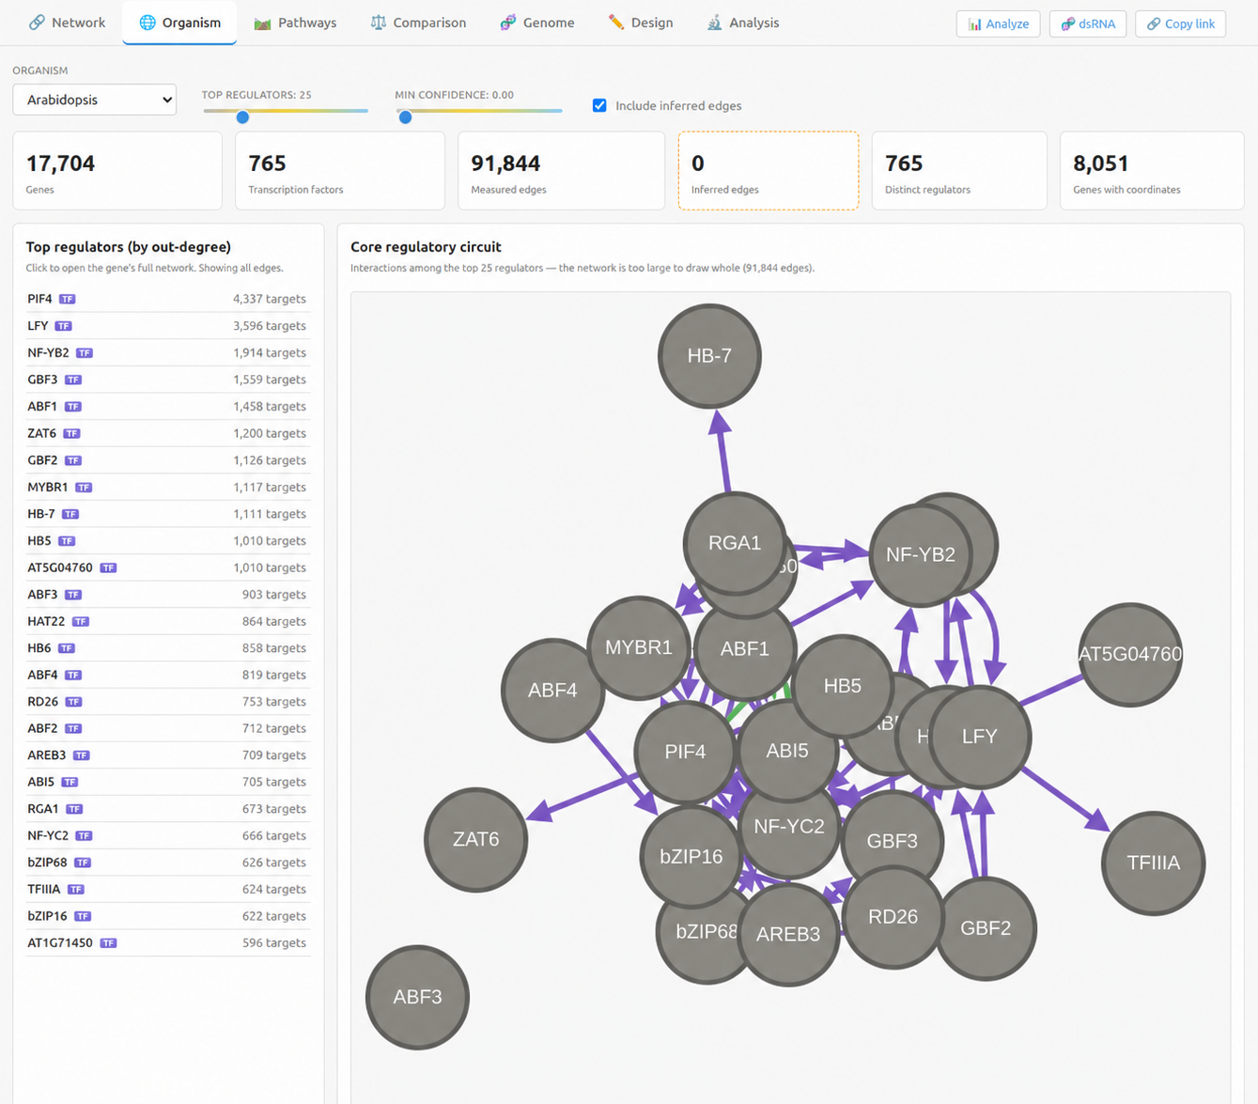Open the Arabidopsis organism dropdown

pos(94,100)
